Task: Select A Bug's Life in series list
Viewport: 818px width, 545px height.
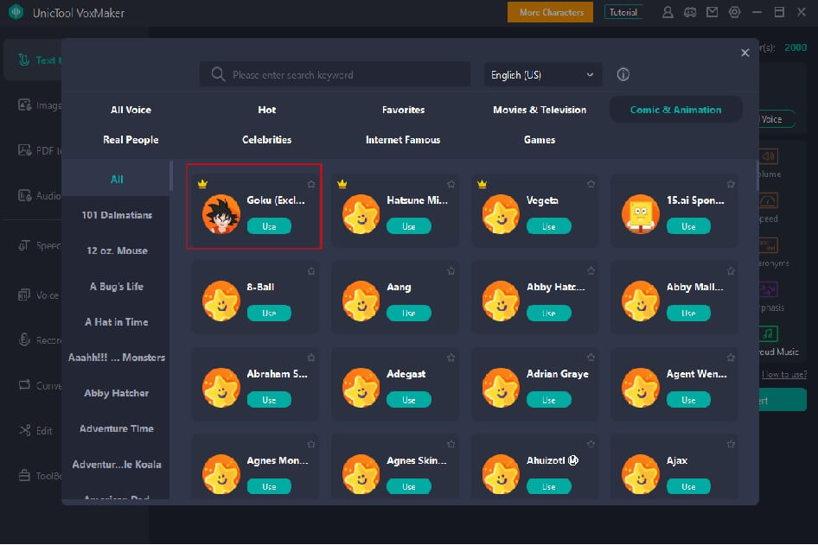Action: pyautogui.click(x=117, y=286)
